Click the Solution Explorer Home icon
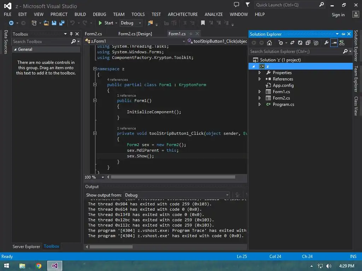362x271 pixels. (x=269, y=43)
